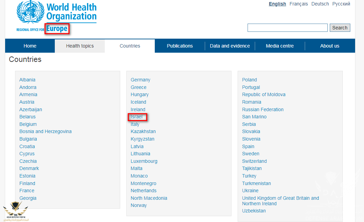The image size is (364, 222).
Task: Switch language to English
Action: pos(277,4)
